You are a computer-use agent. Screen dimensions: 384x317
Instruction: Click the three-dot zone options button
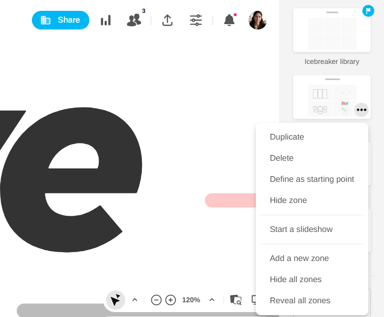[361, 110]
